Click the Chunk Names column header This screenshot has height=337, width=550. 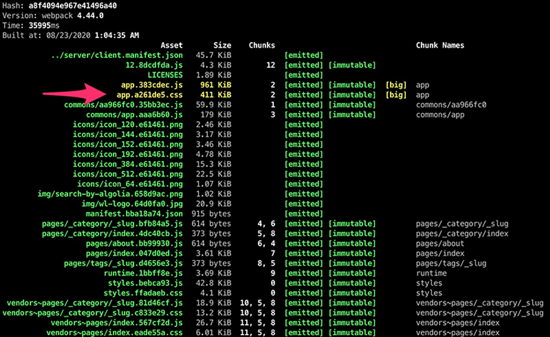pos(440,45)
